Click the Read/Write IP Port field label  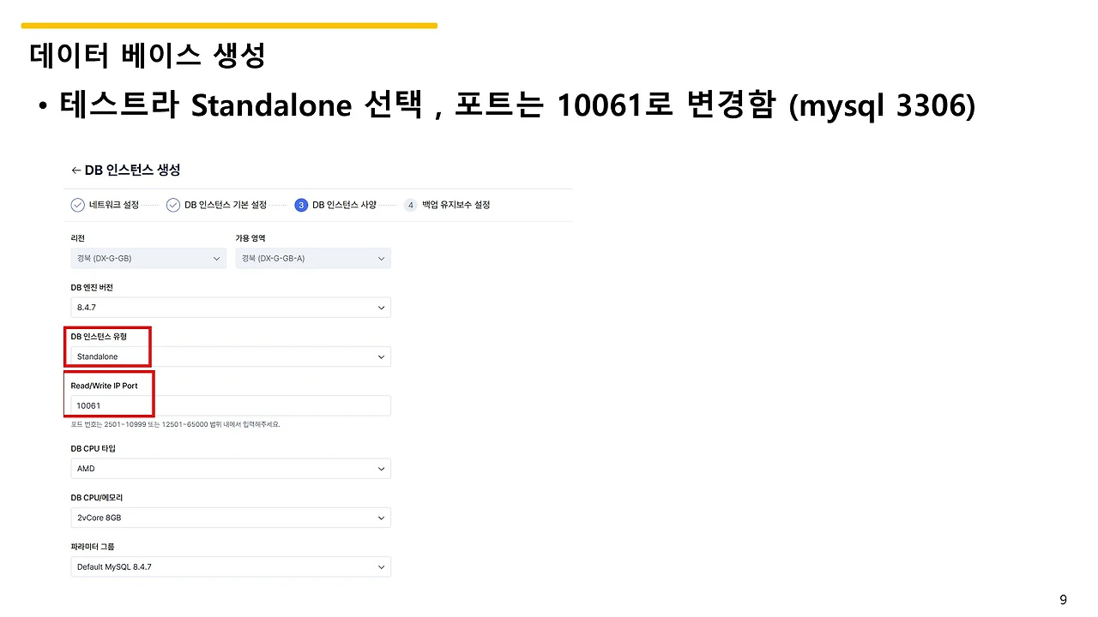(x=104, y=386)
